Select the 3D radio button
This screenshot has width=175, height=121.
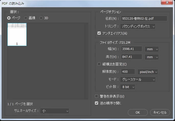coord(41,18)
